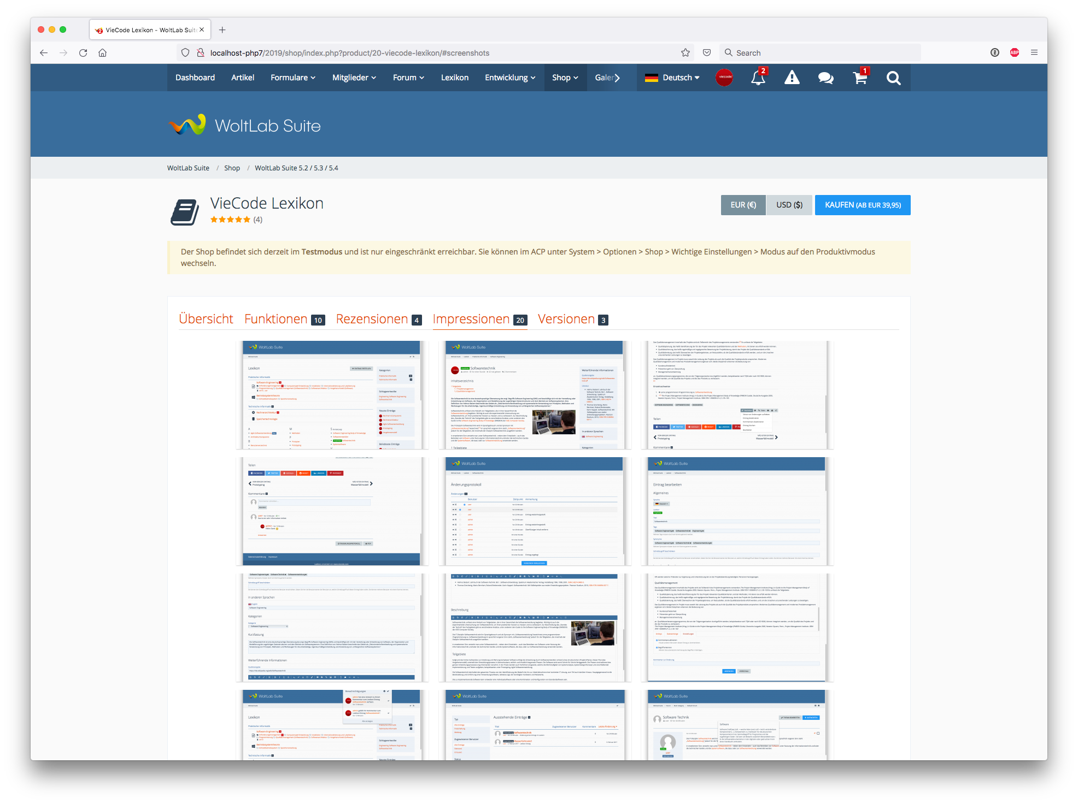Open the shopping cart icon
This screenshot has height=804, width=1078.
(x=859, y=78)
